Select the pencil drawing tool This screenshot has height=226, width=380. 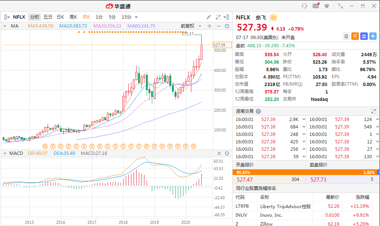208,17
